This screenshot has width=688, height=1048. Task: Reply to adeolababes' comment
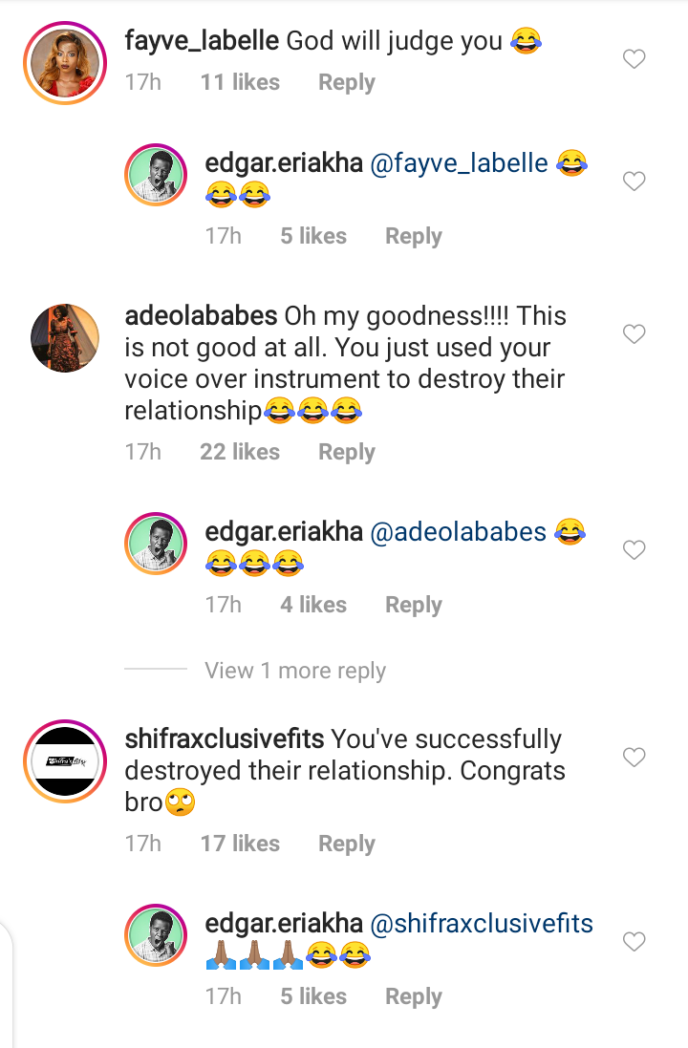pyautogui.click(x=346, y=452)
